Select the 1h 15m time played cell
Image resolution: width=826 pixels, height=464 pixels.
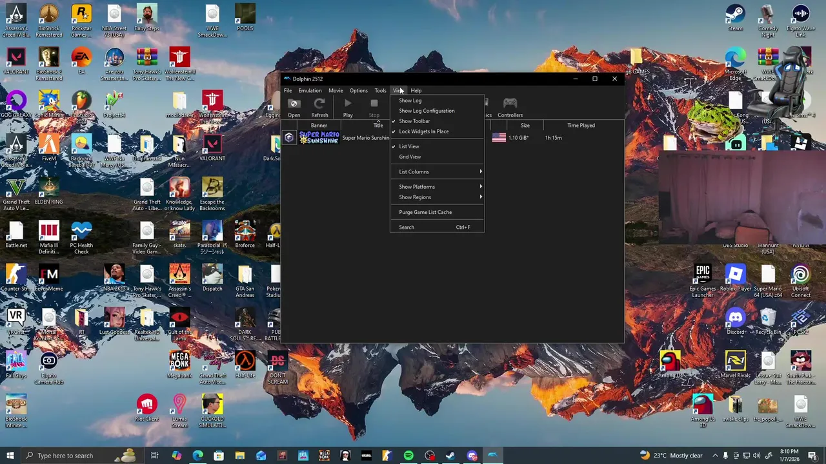pyautogui.click(x=554, y=138)
